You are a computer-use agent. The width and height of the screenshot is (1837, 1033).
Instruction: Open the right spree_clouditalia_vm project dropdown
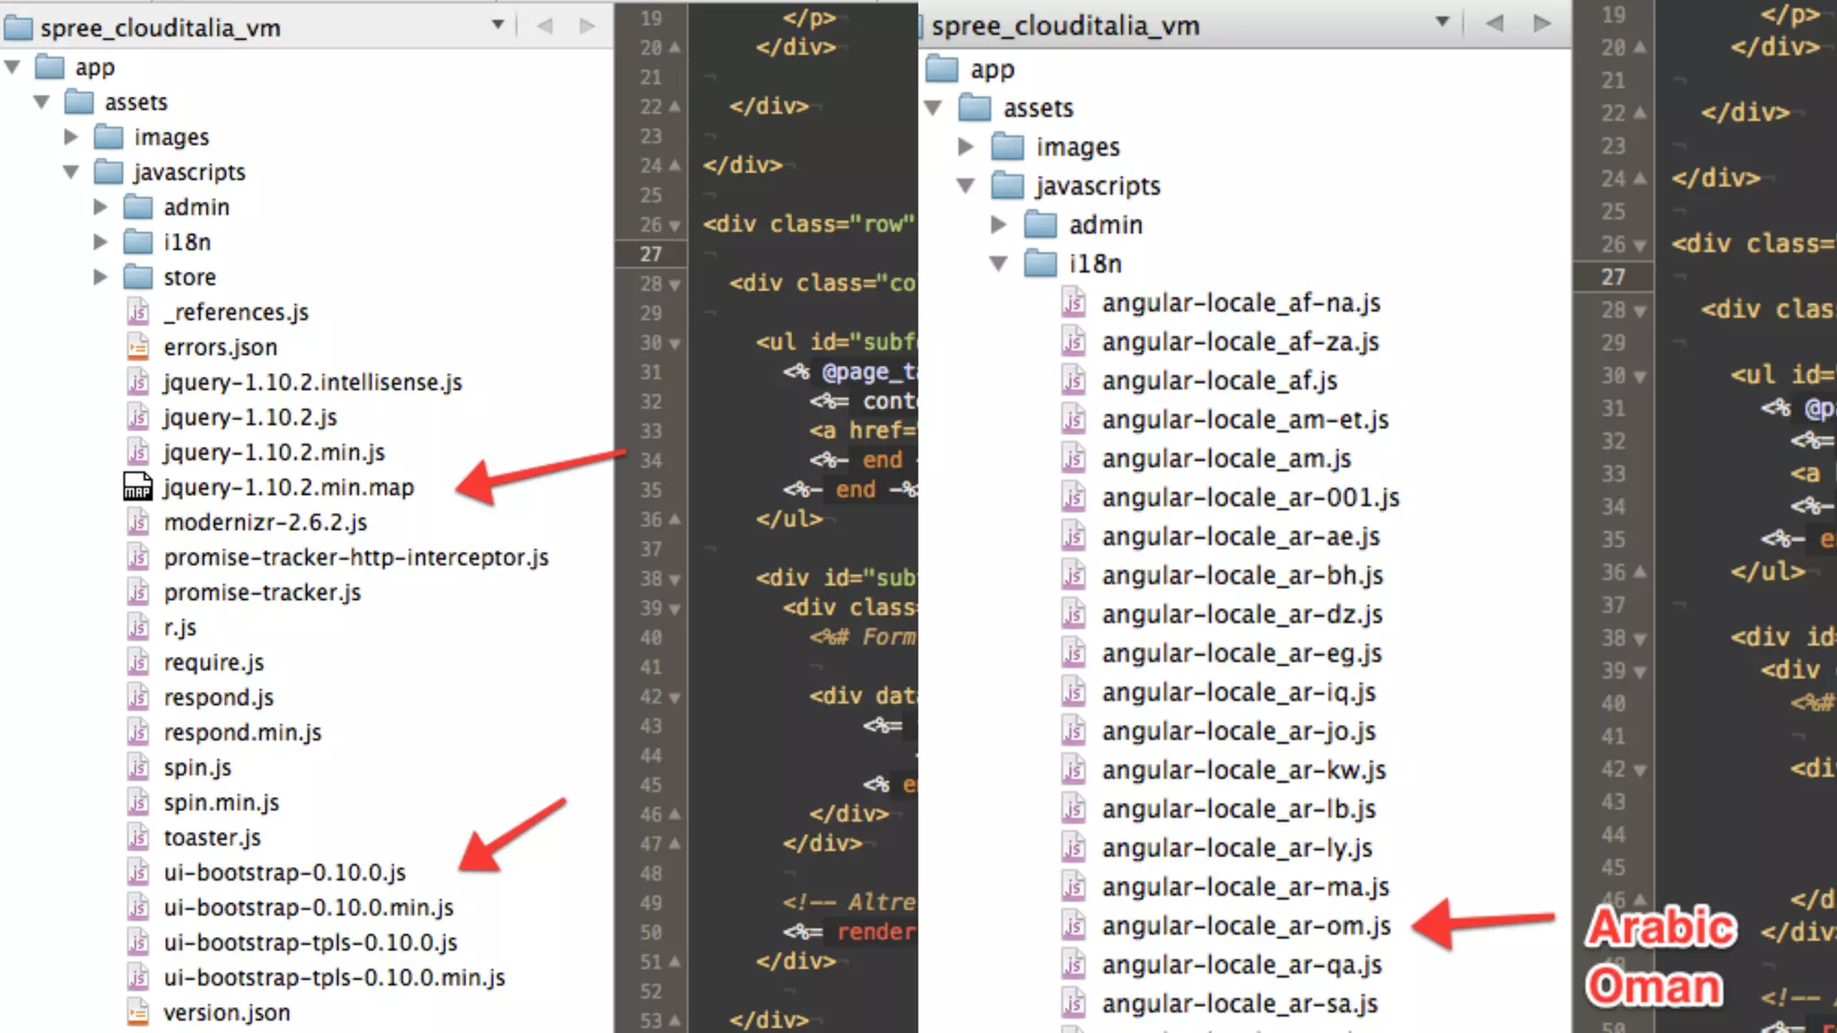pyautogui.click(x=1442, y=22)
